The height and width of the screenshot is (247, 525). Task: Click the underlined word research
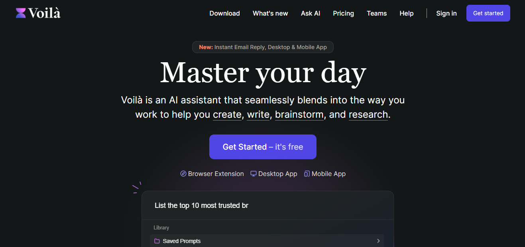368,115
